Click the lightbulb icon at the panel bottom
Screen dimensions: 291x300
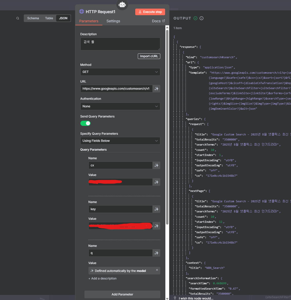(x=175, y=298)
